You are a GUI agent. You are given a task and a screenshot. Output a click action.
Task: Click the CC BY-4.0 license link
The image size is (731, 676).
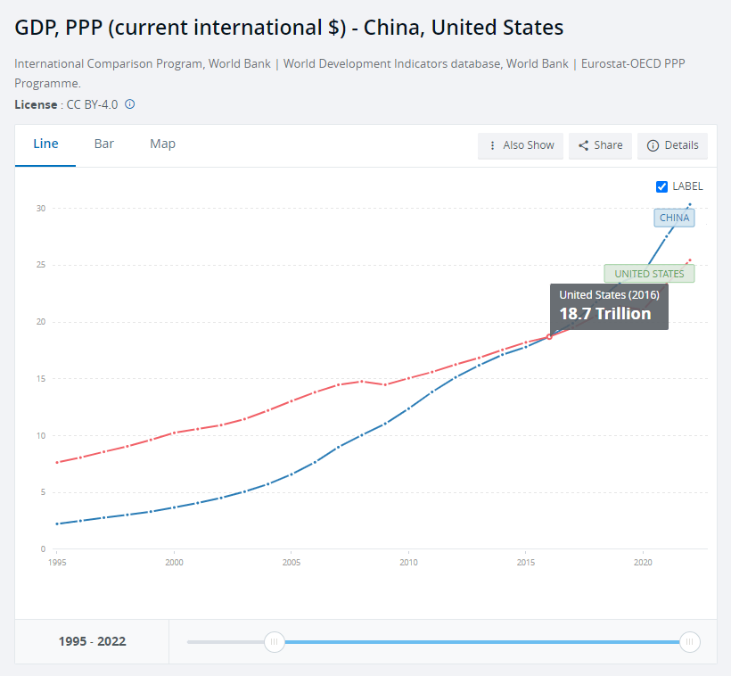click(x=92, y=104)
